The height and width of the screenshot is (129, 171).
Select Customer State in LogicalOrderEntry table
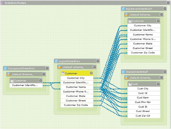click(x=77, y=96)
